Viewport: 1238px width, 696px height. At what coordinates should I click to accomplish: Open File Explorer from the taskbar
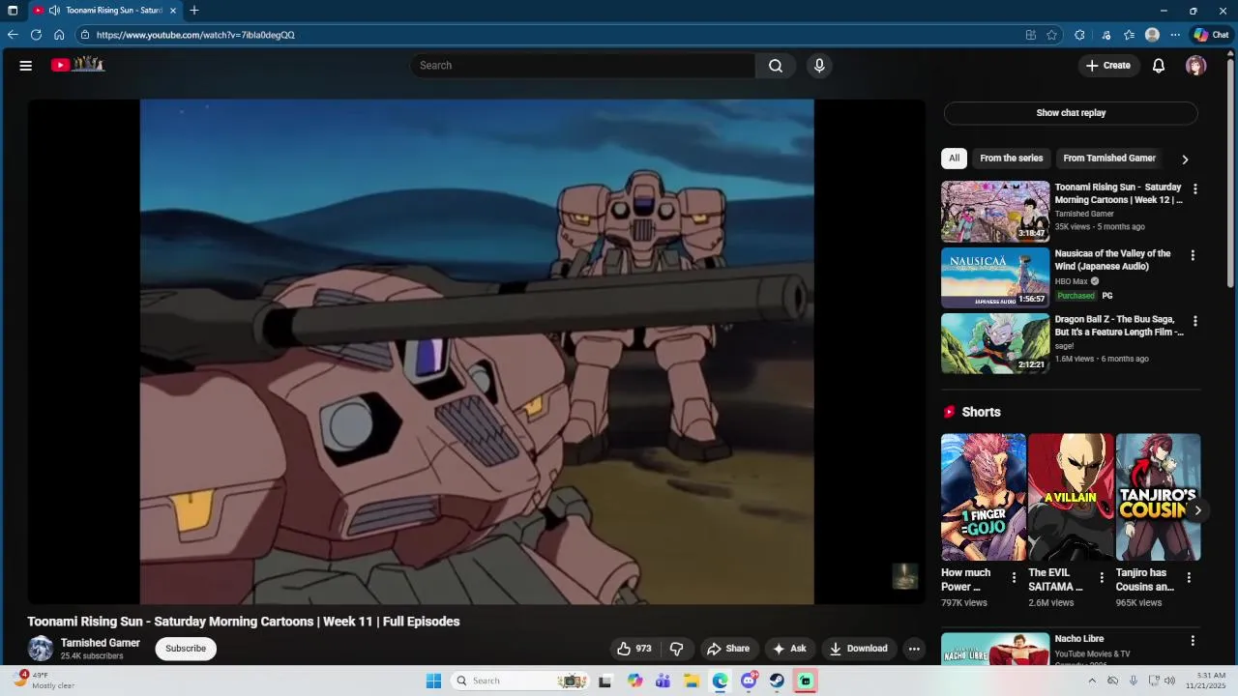coord(692,681)
